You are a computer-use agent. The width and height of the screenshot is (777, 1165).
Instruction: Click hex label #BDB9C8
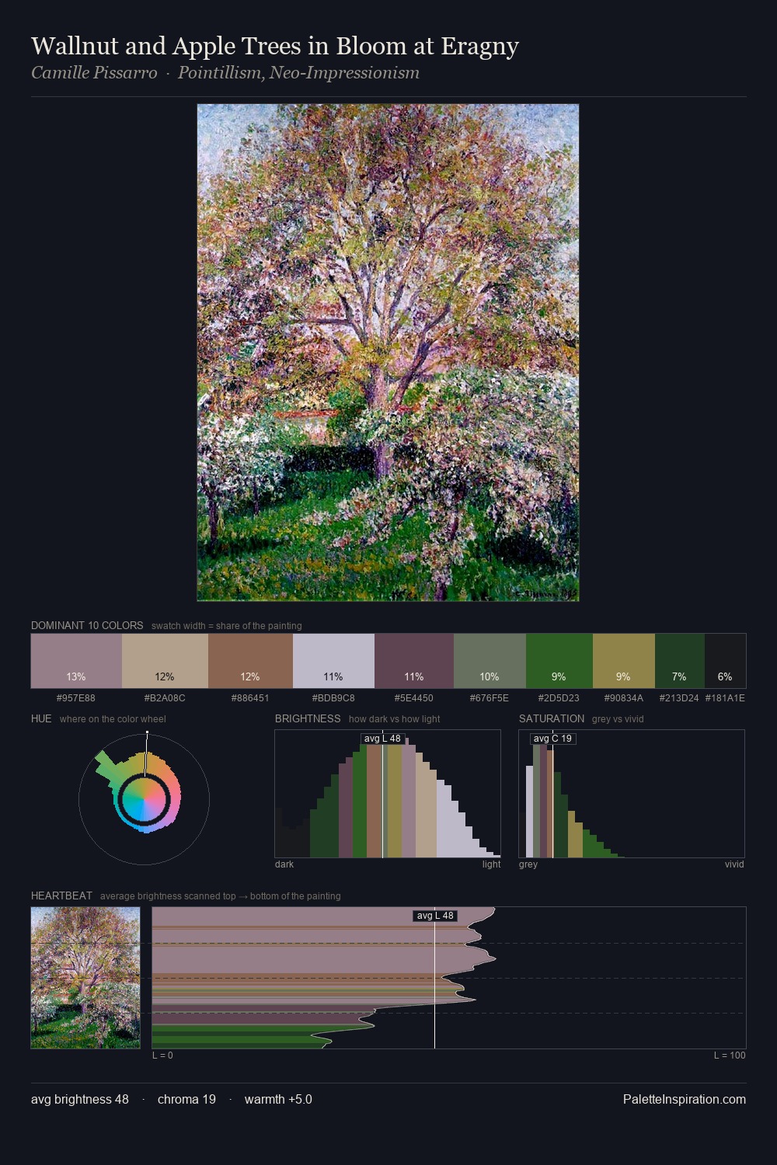point(333,698)
